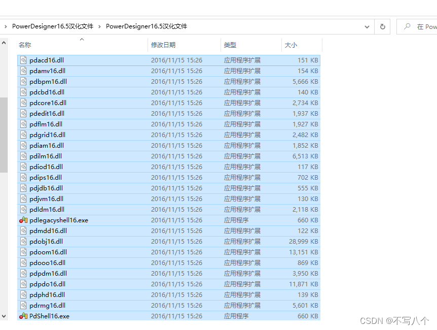Select the file name pdphd16.dll
Image resolution: width=437 pixels, height=330 pixels.
pos(47,294)
